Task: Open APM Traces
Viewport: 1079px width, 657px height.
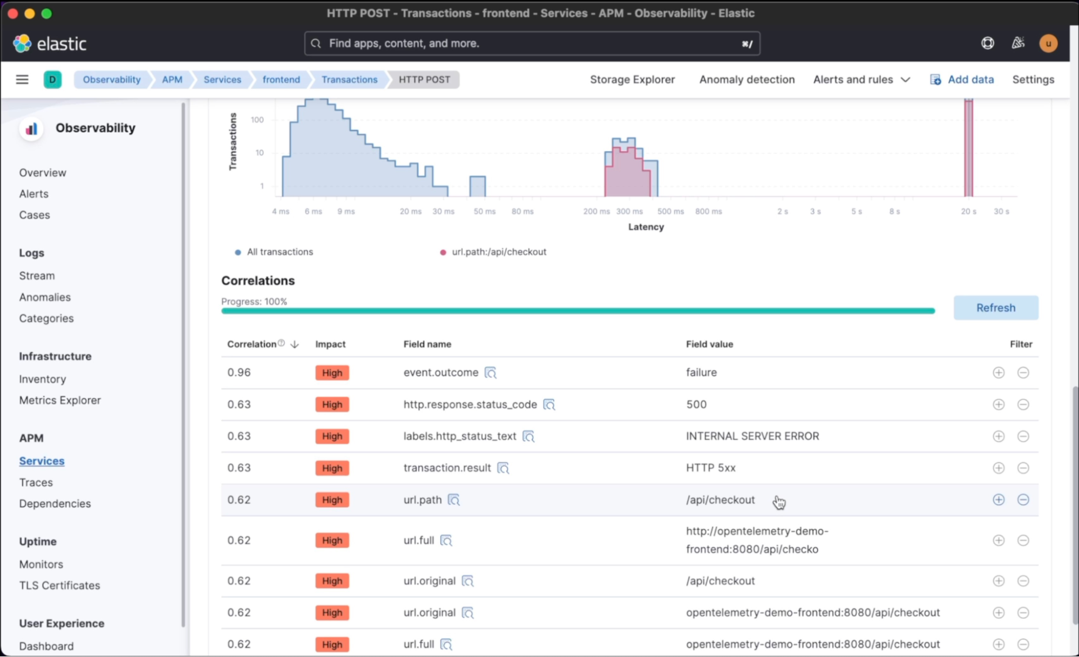Action: pyautogui.click(x=36, y=482)
